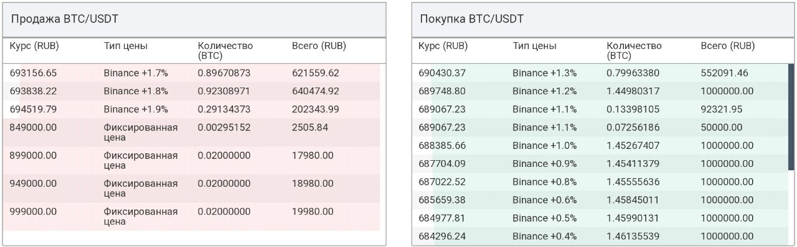The width and height of the screenshot is (797, 247).
Task: Choose the Binance +0.9% buy offer
Action: (600, 164)
